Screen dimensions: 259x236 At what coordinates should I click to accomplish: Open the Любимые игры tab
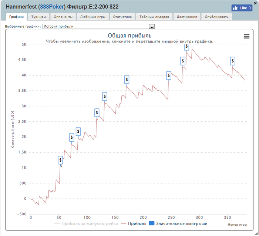coord(92,17)
